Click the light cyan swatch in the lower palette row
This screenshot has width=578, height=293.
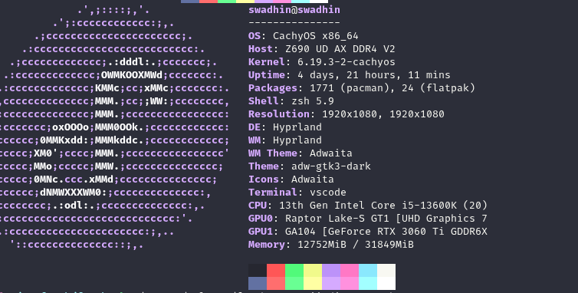(x=368, y=283)
